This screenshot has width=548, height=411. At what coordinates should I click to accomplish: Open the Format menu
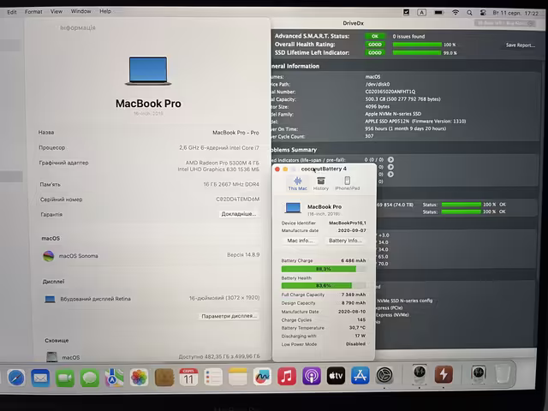33,11
